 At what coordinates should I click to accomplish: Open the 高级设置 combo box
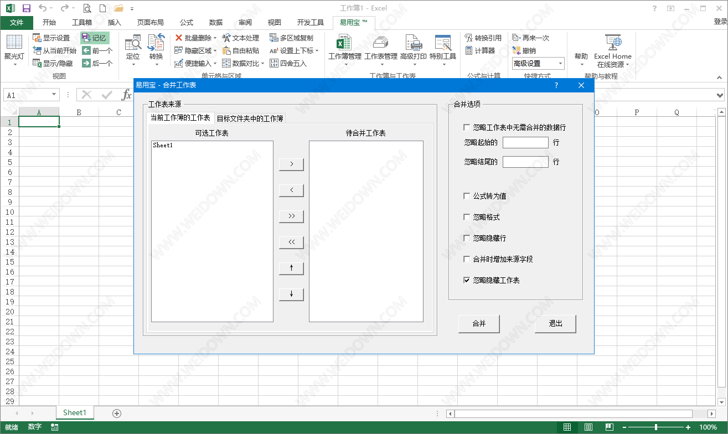pos(538,64)
